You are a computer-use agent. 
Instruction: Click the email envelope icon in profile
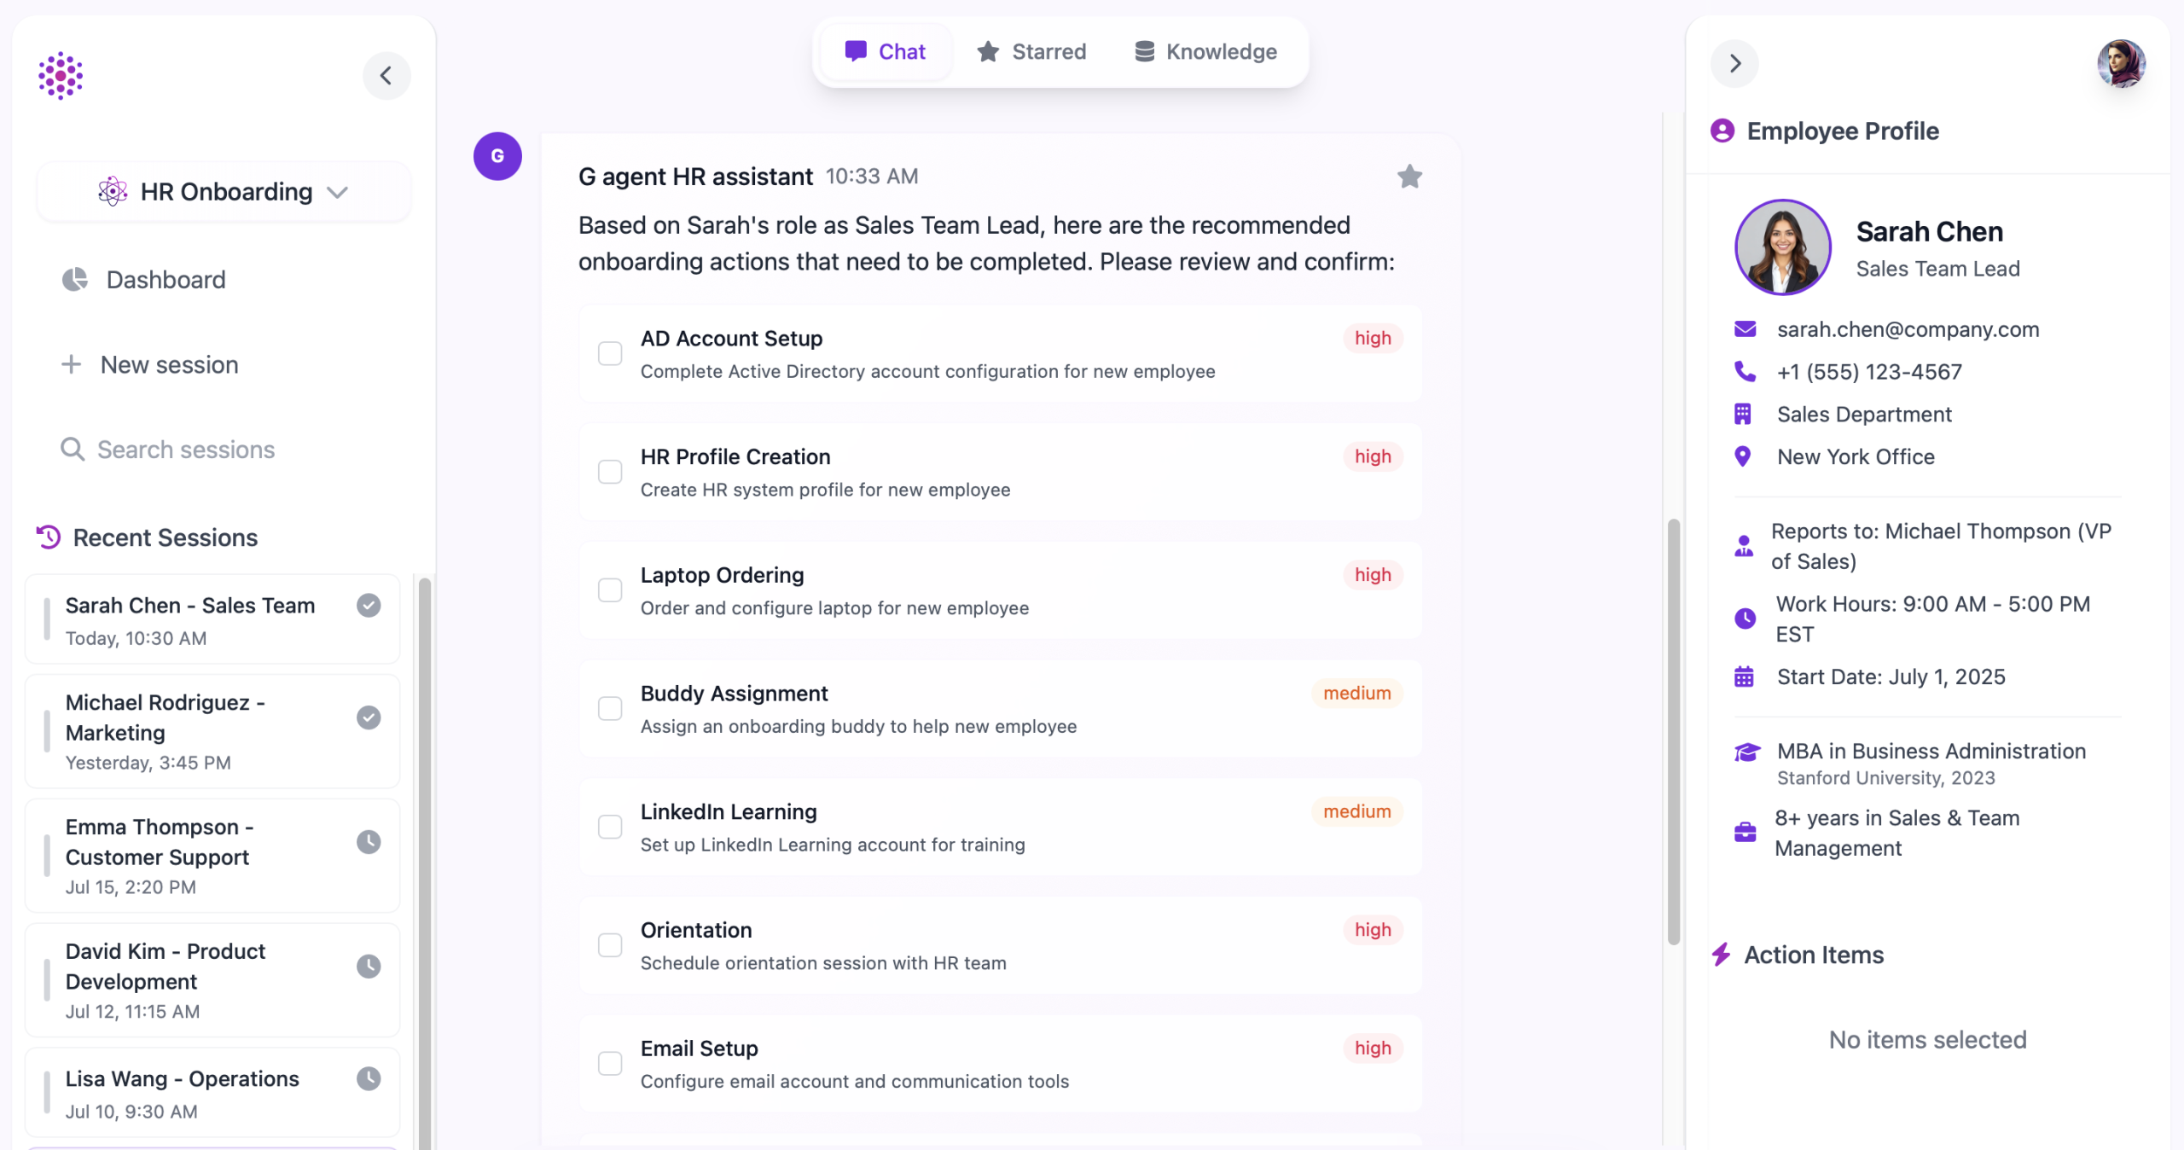click(1745, 329)
